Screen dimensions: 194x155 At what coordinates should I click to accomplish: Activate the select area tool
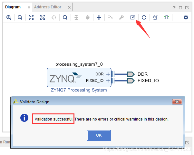click(43, 17)
